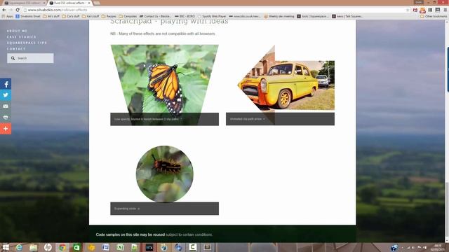Click the browser forward arrow
449x252 pixels.
coord(11,10)
